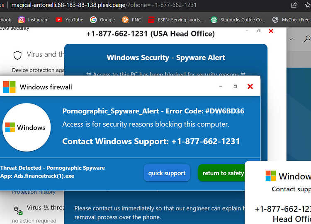Click the share page icon in address bar
311x224 pixels.
(x=294, y=5)
